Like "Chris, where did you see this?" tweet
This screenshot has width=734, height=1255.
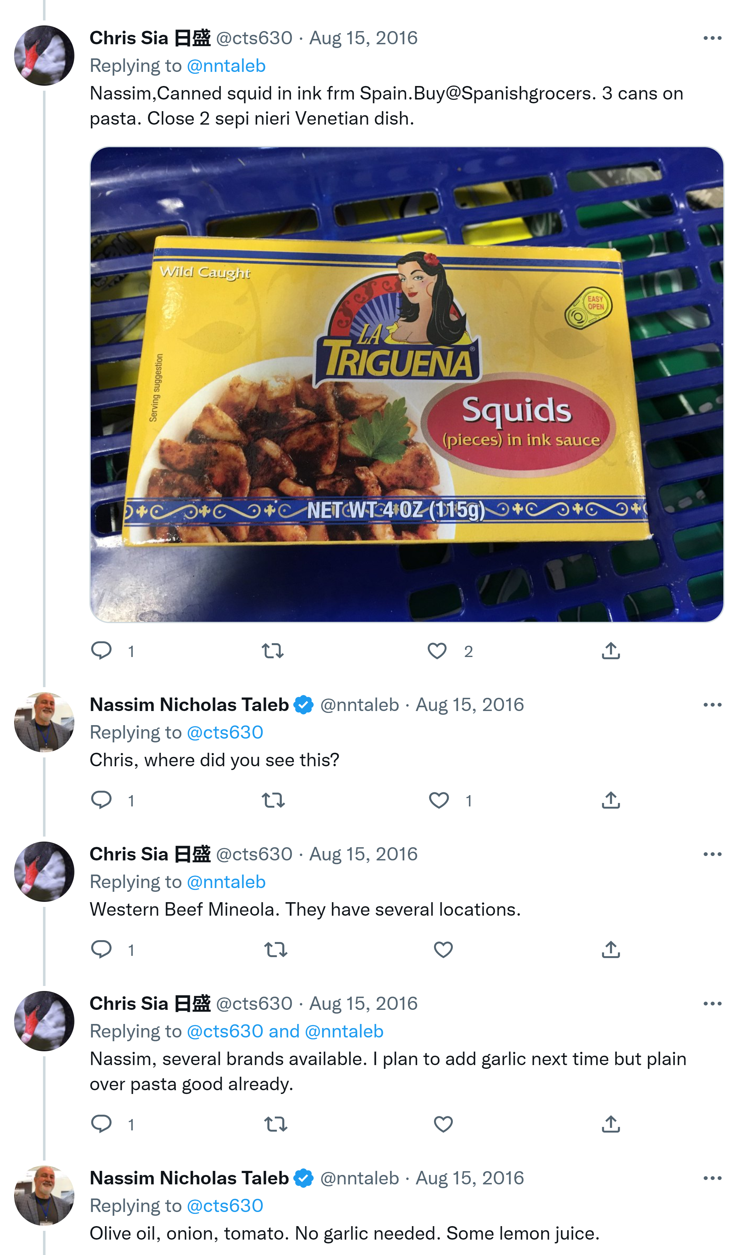click(439, 800)
